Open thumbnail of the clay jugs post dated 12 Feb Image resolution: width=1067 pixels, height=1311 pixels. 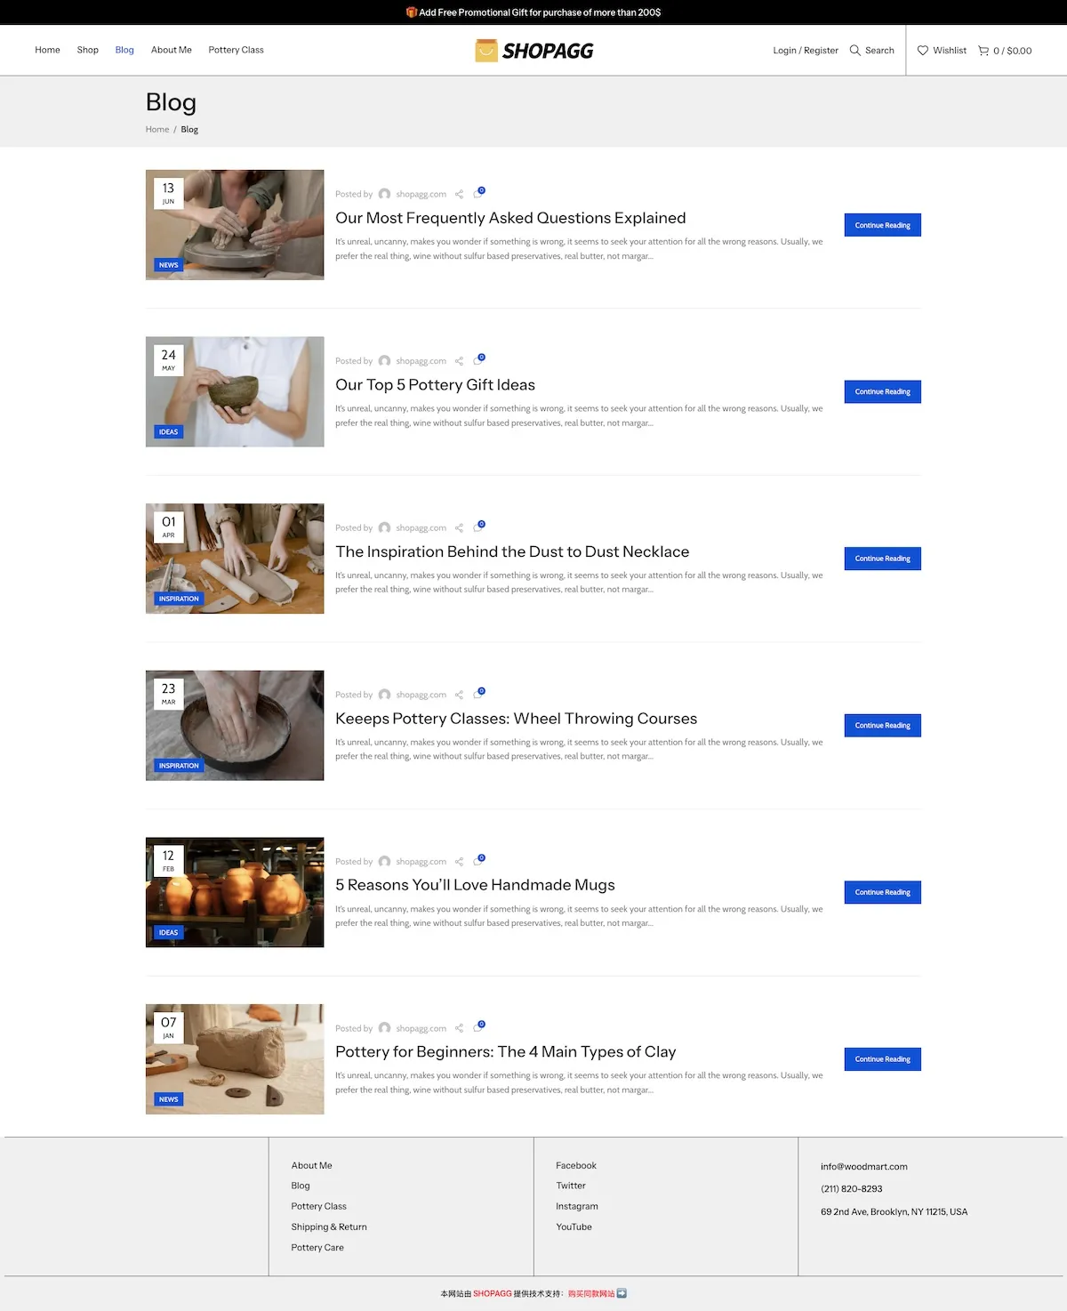pyautogui.click(x=235, y=892)
